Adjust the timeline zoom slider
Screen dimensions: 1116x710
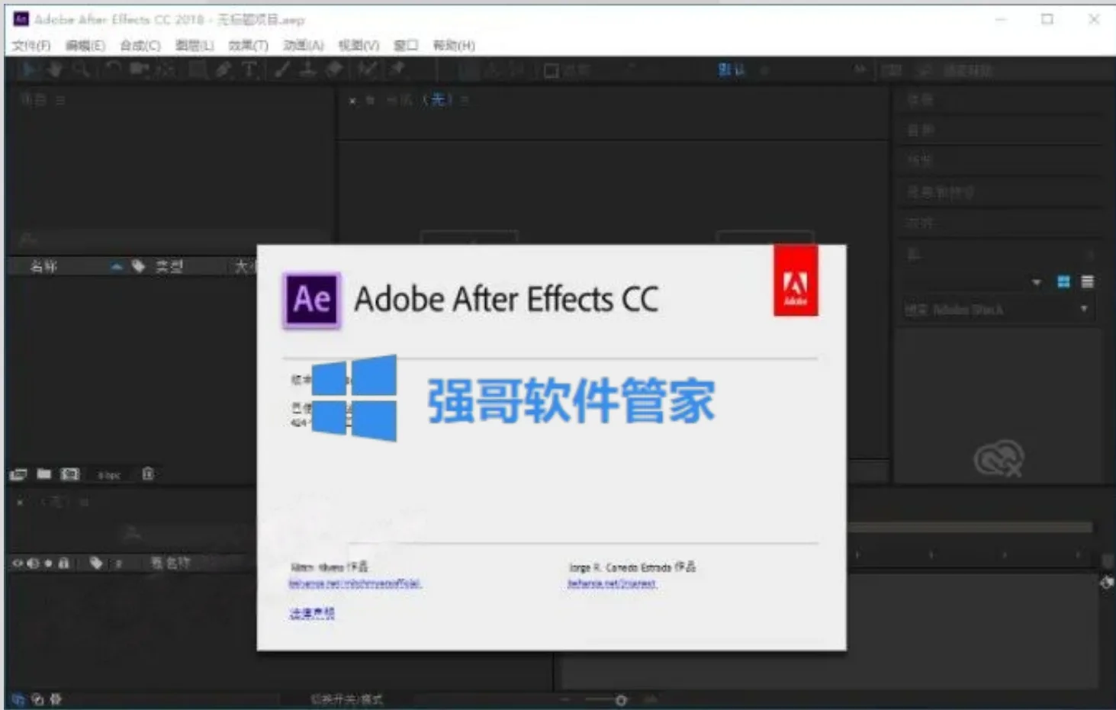[x=620, y=699]
